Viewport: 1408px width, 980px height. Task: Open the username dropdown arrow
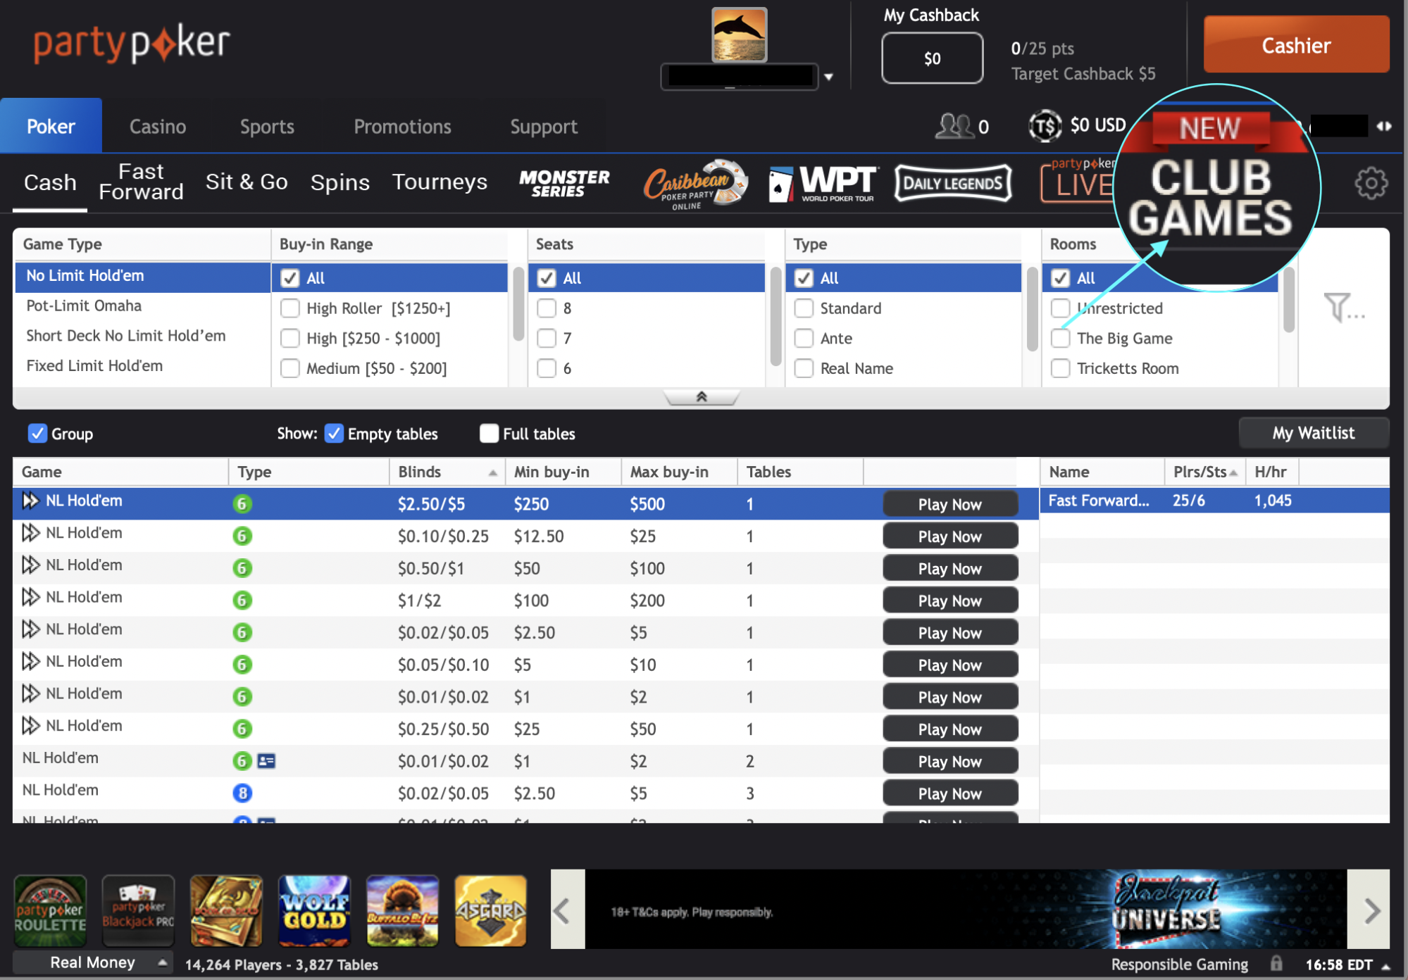[829, 77]
